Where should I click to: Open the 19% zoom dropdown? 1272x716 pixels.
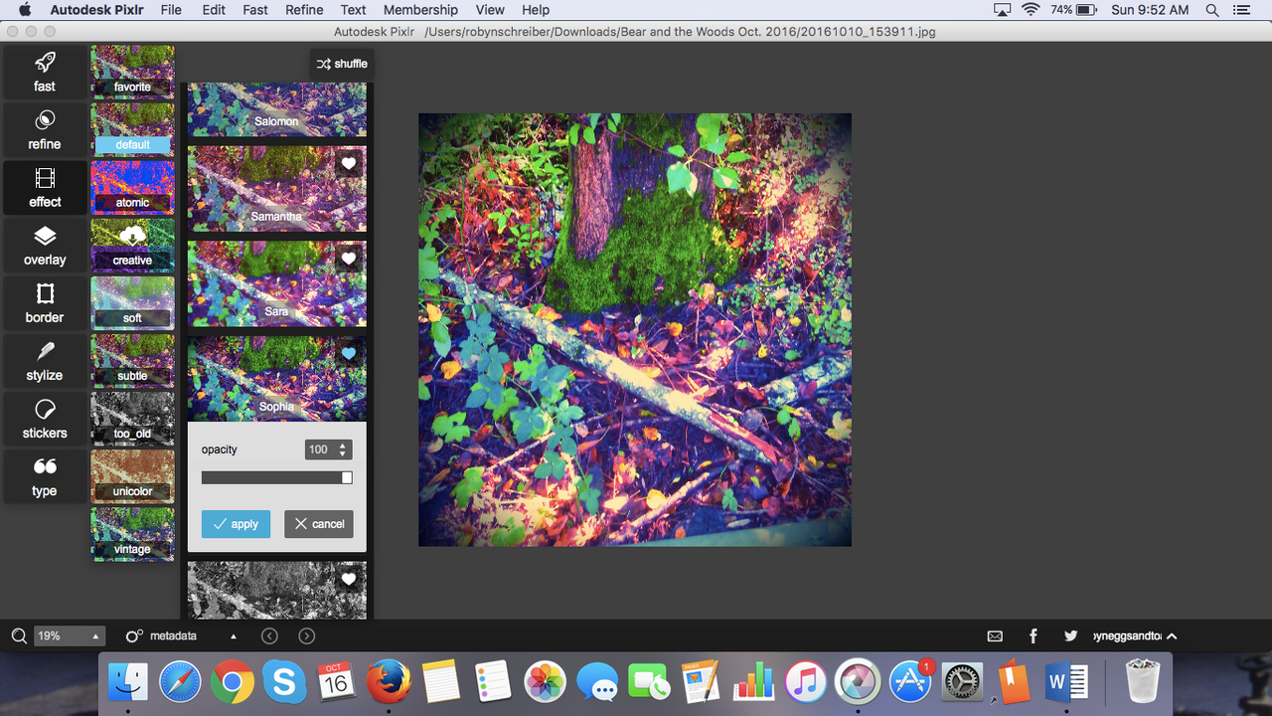tap(69, 636)
